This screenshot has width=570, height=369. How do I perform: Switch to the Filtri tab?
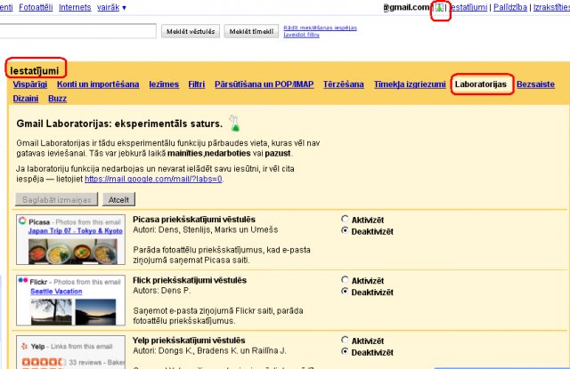coord(197,84)
